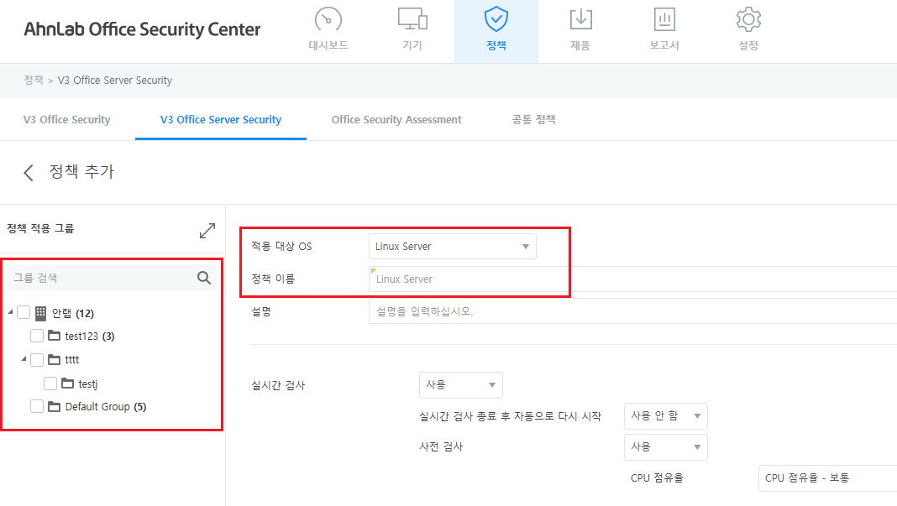The height and width of the screenshot is (506, 897).
Task: Open the 사전 검사 사용 dropdown
Action: pyautogui.click(x=666, y=446)
